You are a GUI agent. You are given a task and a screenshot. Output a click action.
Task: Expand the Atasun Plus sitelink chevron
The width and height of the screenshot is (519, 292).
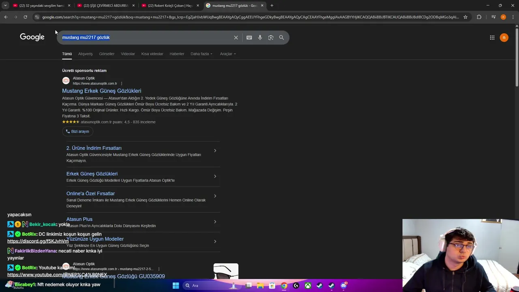point(215,222)
